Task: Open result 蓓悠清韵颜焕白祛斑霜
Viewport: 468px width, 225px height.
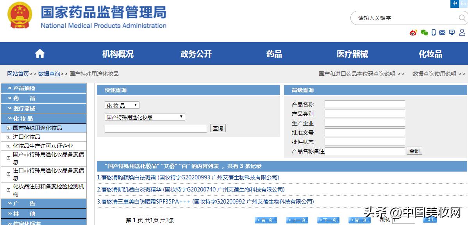Action: tap(188, 177)
